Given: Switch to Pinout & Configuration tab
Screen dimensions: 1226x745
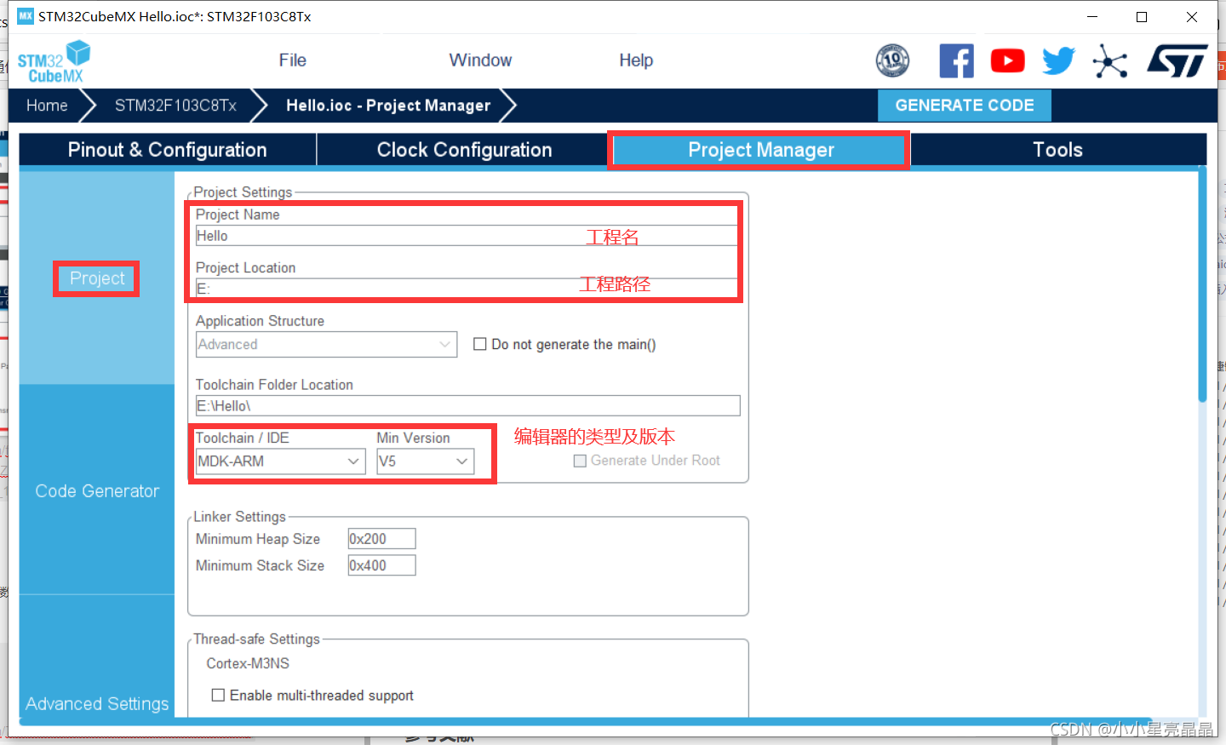Looking at the screenshot, I should (168, 150).
